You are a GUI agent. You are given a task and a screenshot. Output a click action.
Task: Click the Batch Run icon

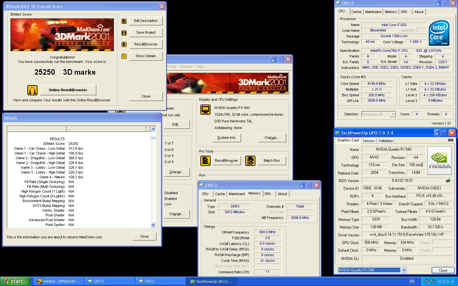[250, 161]
